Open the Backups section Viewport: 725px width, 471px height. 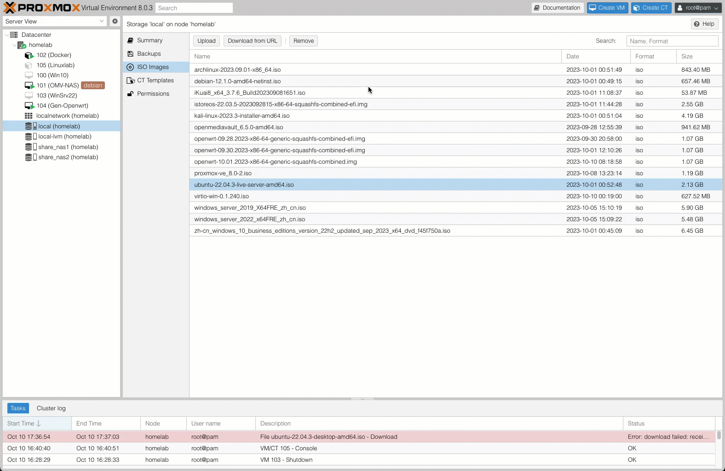[156, 54]
